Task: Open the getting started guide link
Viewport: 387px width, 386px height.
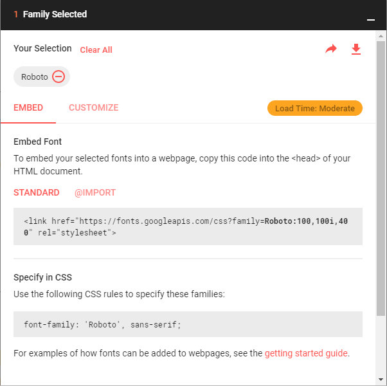Action: pos(306,353)
